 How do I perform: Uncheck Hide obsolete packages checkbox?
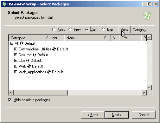click(10, 100)
